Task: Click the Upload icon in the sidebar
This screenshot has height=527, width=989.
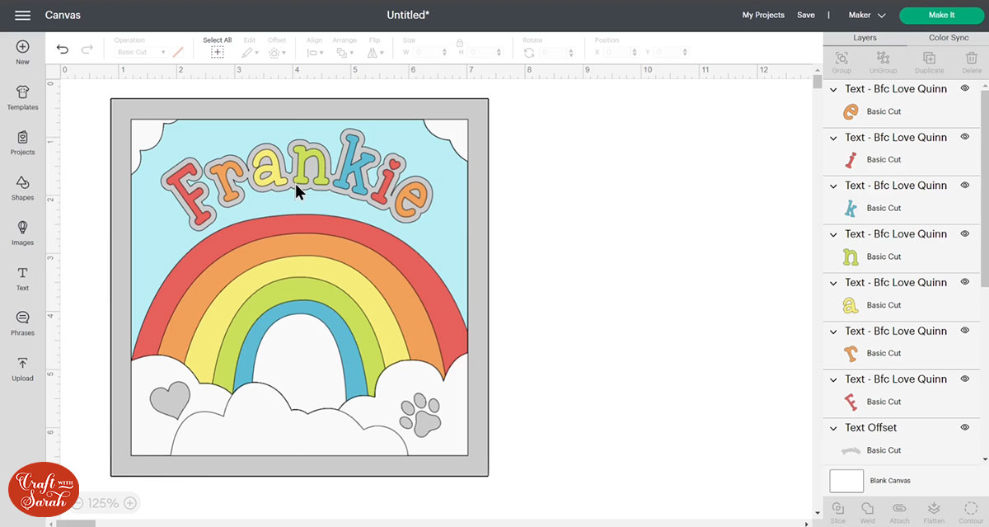Action: (x=22, y=369)
